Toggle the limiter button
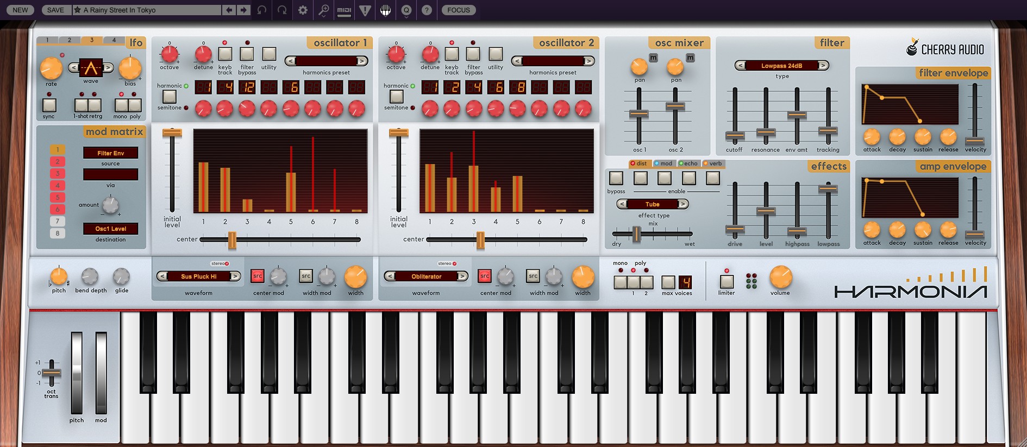The image size is (1027, 447). 727,281
